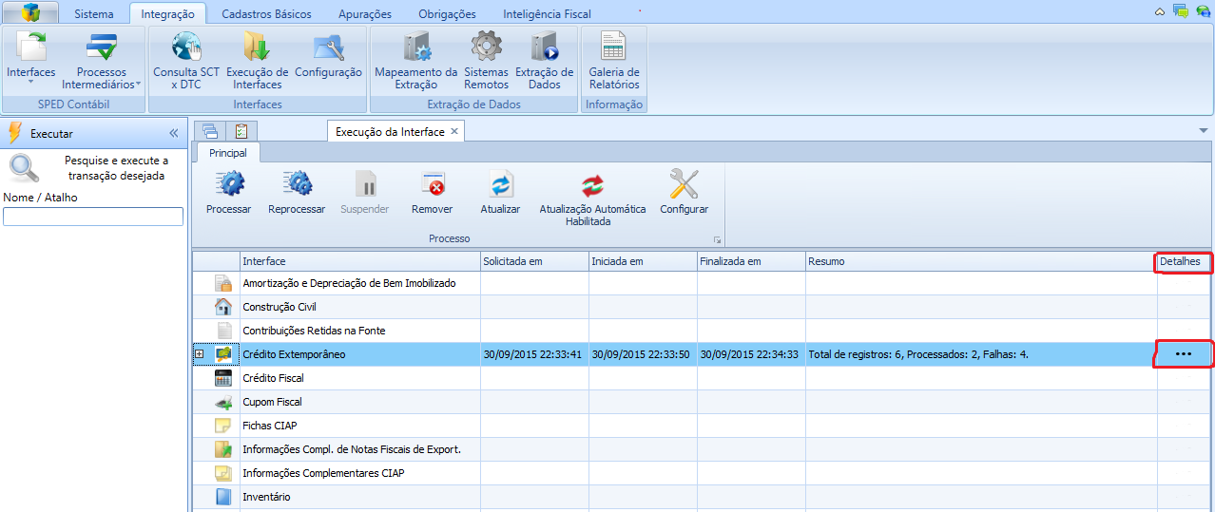Open the Inteligência Fiscal tab
Screen dimensions: 1215x512
[547, 14]
